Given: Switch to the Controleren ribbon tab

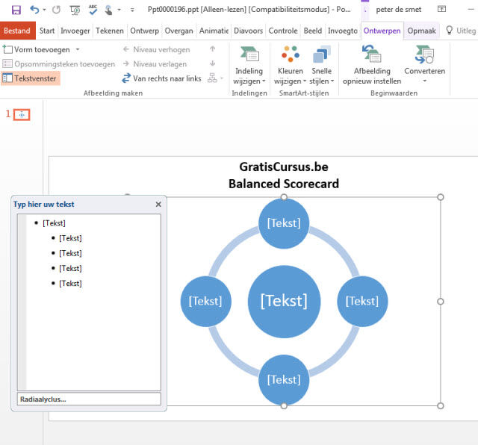Looking at the screenshot, I should [283, 31].
